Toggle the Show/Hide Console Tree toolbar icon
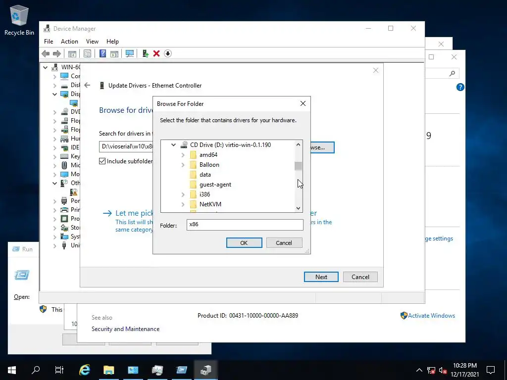The image size is (507, 380). (x=72, y=53)
